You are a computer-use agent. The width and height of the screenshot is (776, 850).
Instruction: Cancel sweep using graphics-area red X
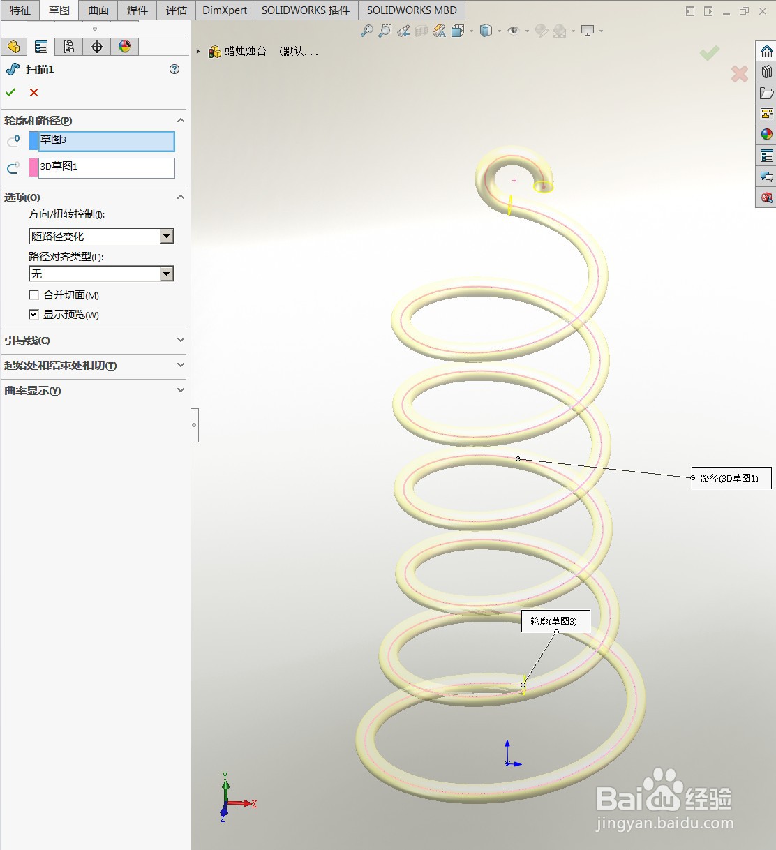pyautogui.click(x=739, y=73)
